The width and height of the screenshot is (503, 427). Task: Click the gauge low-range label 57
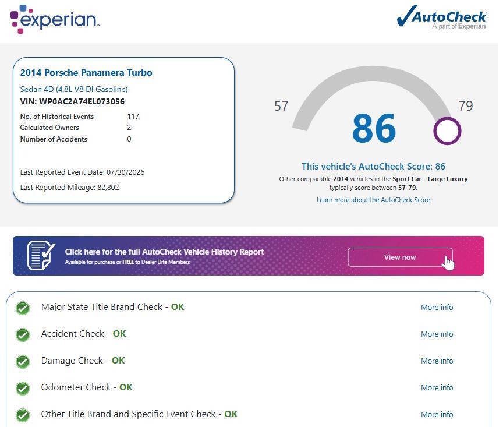tap(281, 106)
